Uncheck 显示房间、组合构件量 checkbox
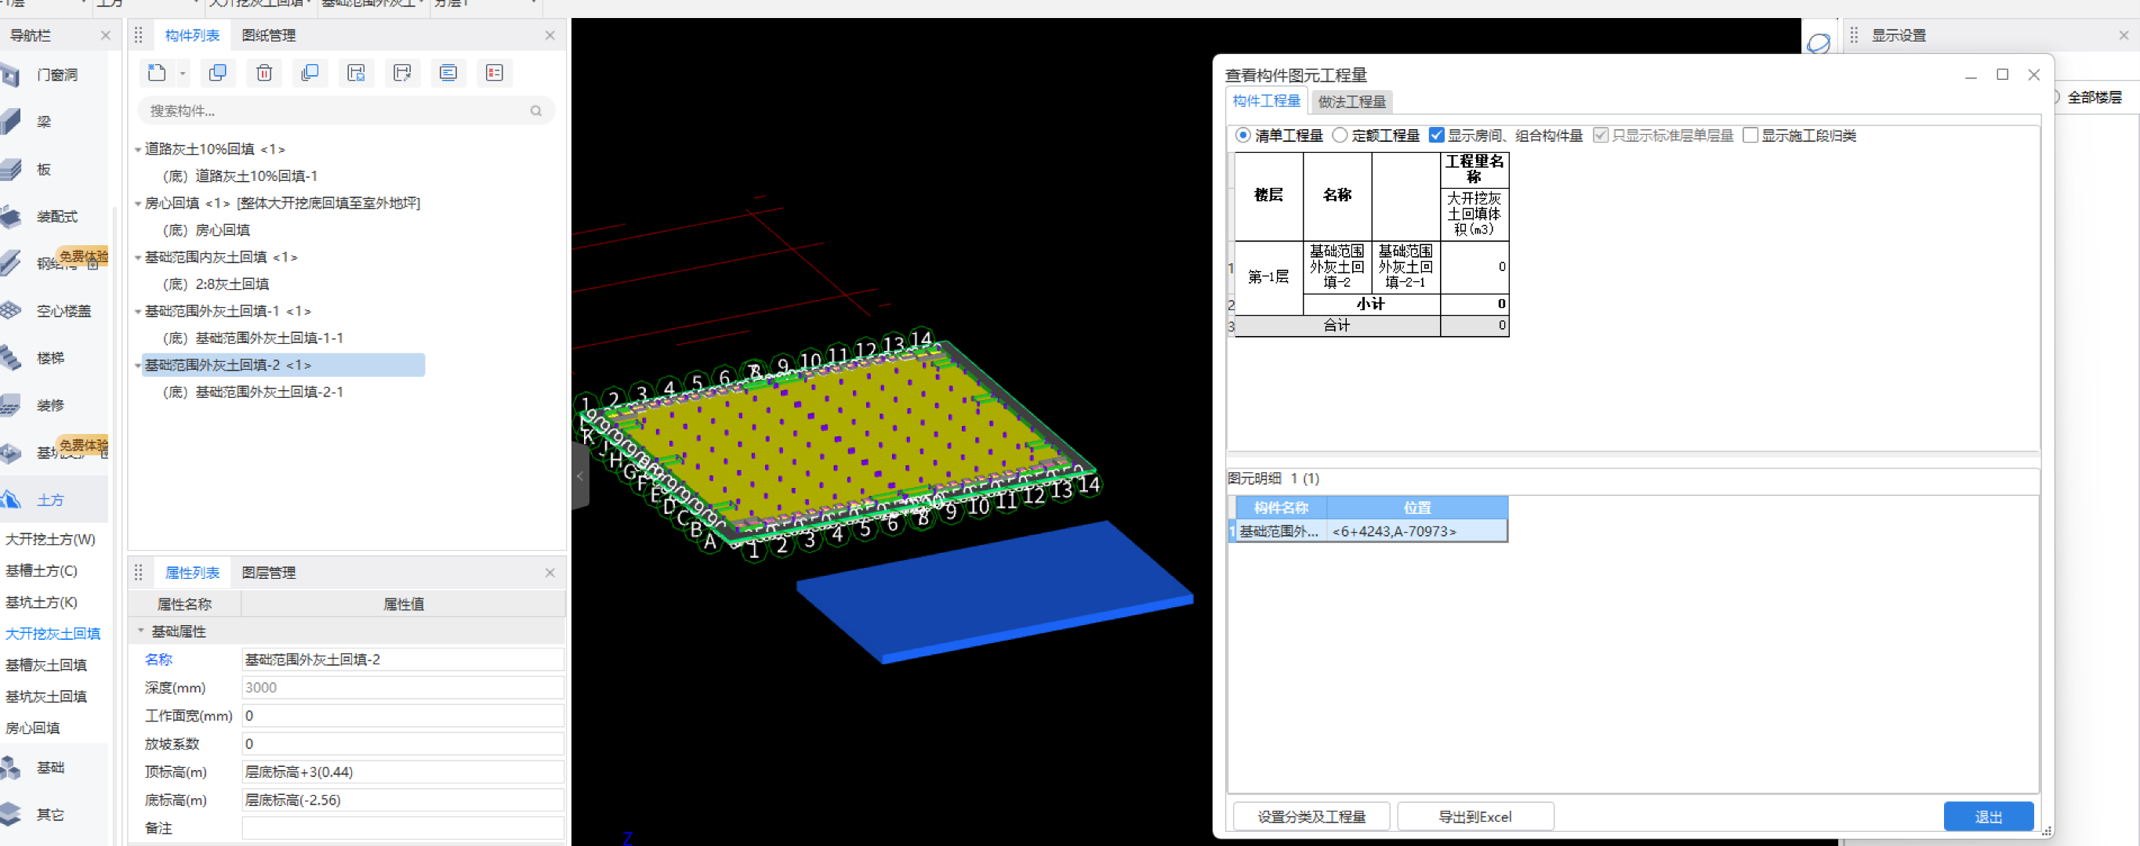This screenshot has height=846, width=2140. pos(1436,136)
